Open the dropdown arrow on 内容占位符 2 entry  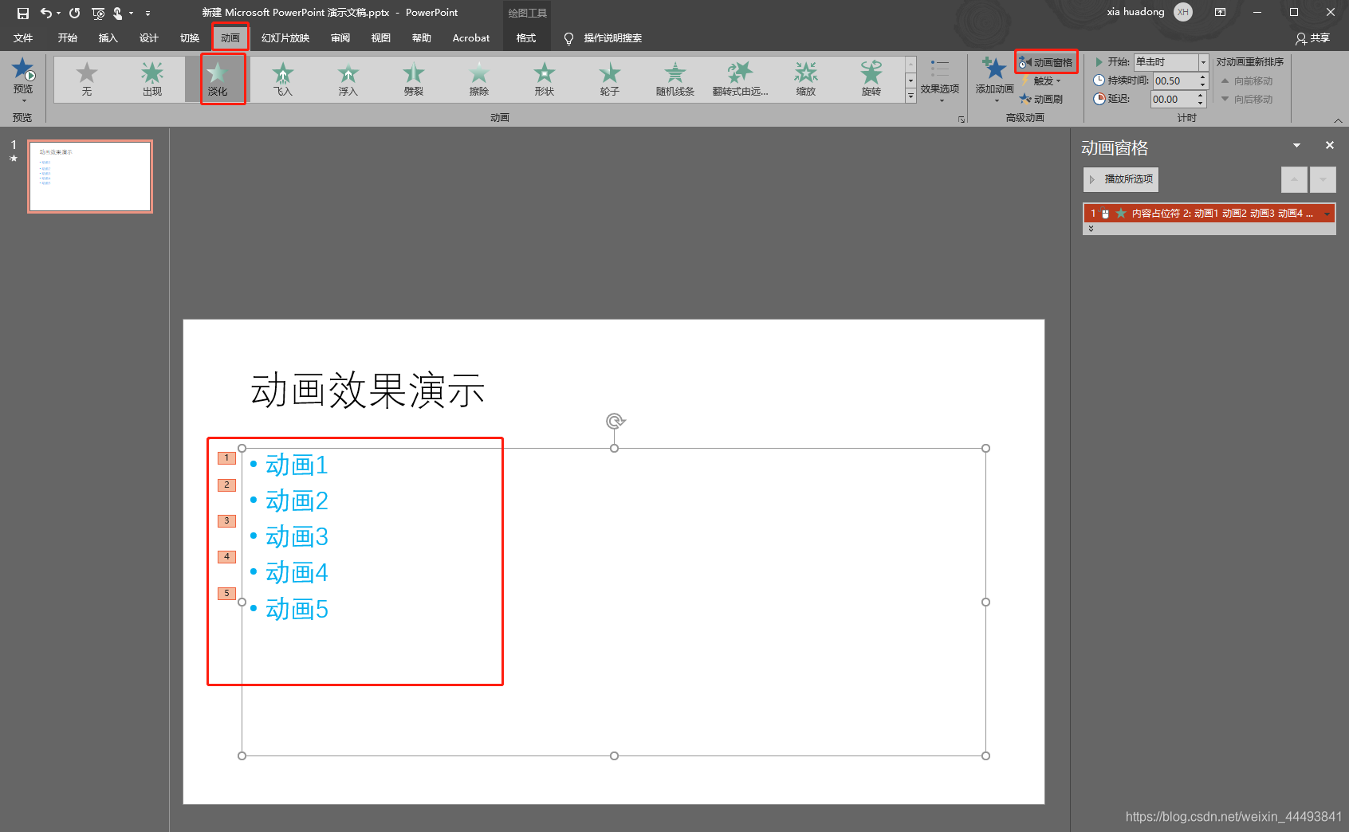pyautogui.click(x=1327, y=214)
